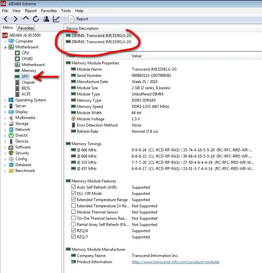Click the Server tower icon
Image resolution: width=262 pixels, height=273 pixels.
(x=11, y=106)
